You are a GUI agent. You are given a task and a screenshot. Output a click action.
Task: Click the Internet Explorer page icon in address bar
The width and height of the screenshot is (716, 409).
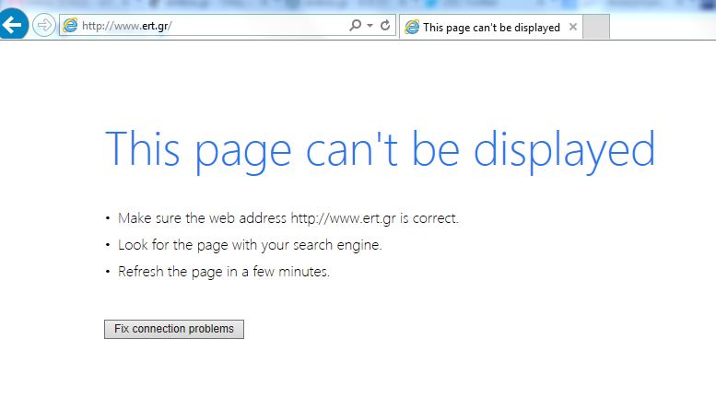point(70,26)
